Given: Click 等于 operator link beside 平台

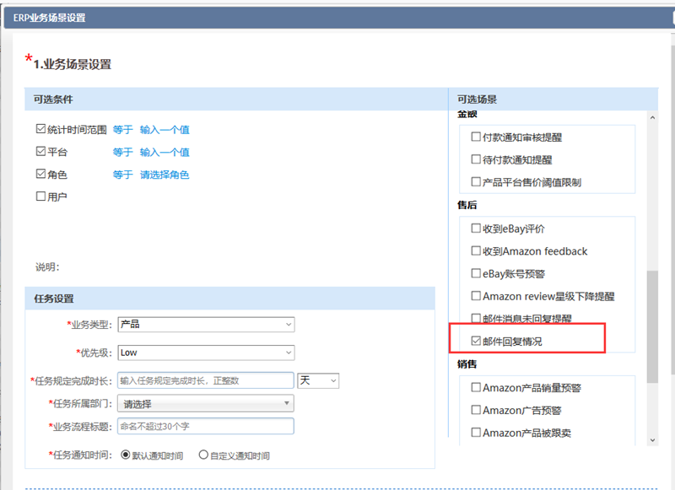Looking at the screenshot, I should 123,152.
